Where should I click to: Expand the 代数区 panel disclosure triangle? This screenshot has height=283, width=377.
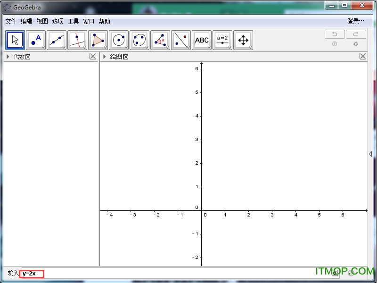8,56
